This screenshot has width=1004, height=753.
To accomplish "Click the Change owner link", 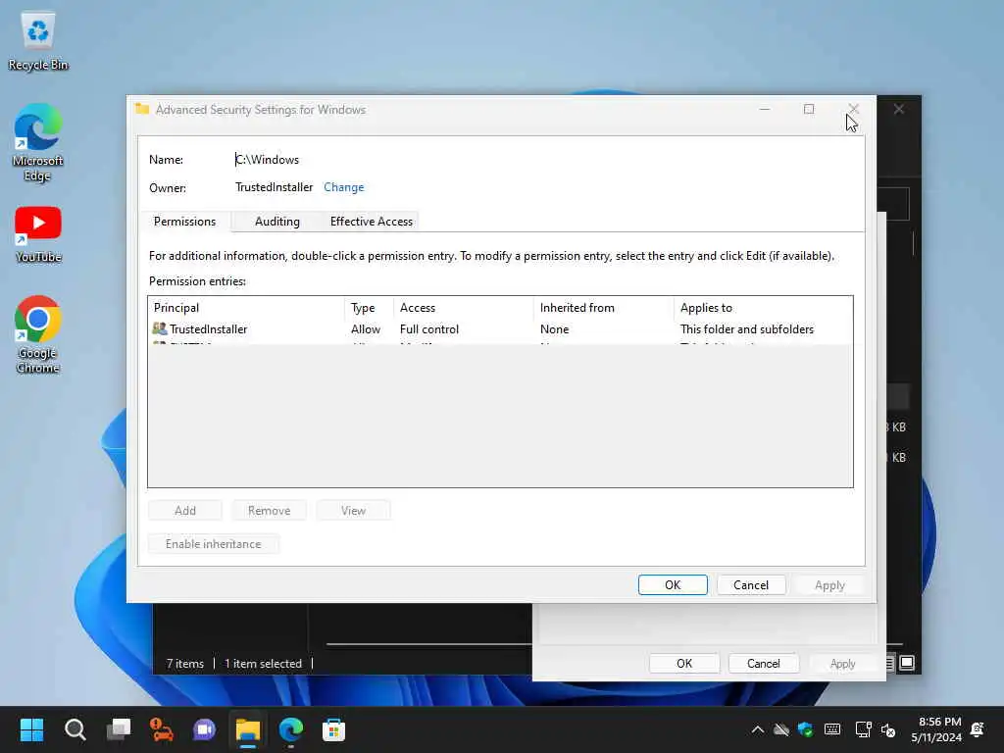I will click(344, 187).
